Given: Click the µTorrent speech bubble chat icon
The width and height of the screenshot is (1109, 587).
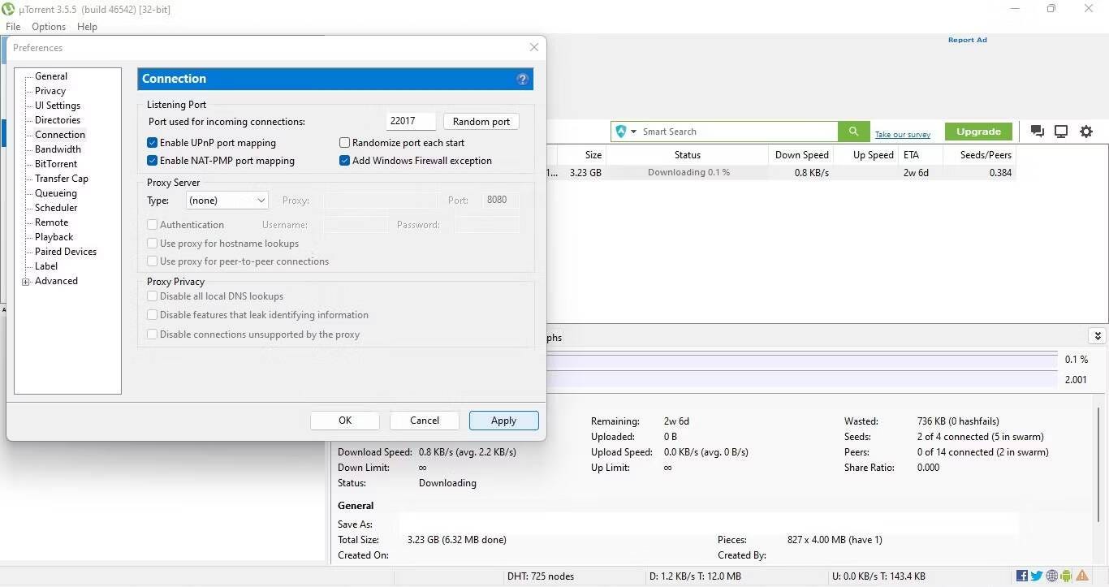Looking at the screenshot, I should click(1037, 131).
